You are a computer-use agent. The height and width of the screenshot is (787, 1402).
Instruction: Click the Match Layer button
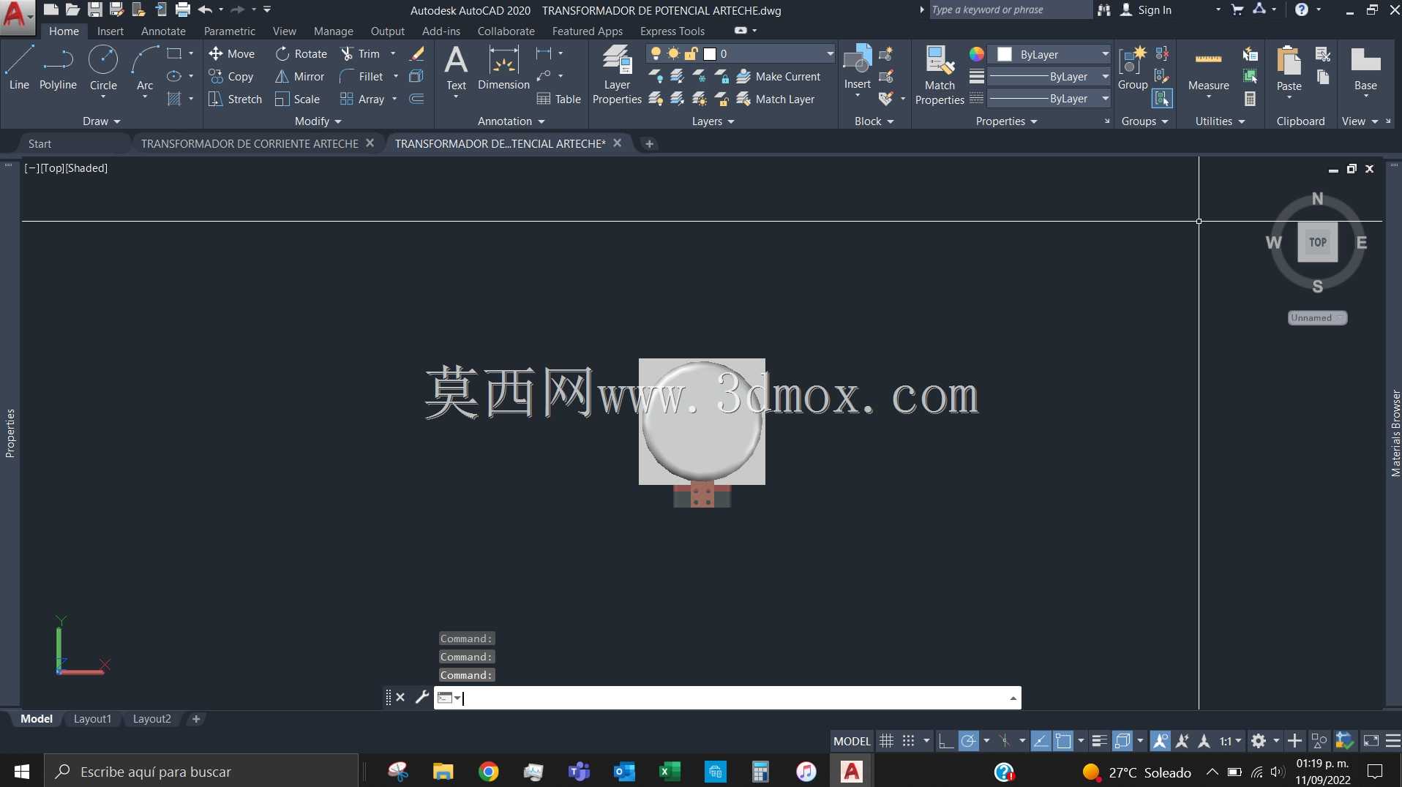click(776, 99)
